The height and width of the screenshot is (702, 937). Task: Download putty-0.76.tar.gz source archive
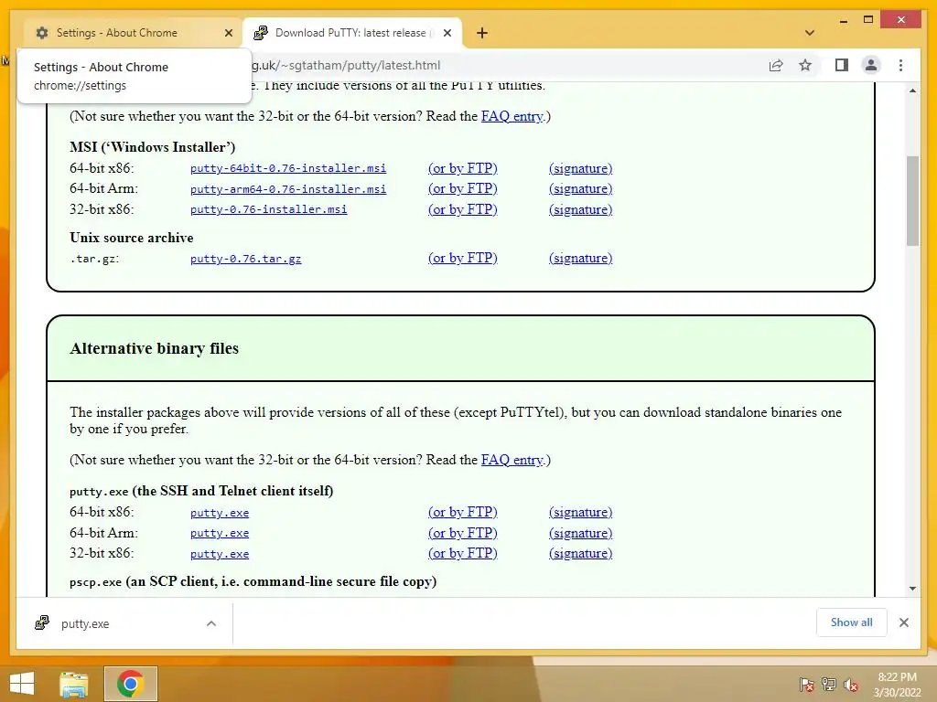[245, 259]
